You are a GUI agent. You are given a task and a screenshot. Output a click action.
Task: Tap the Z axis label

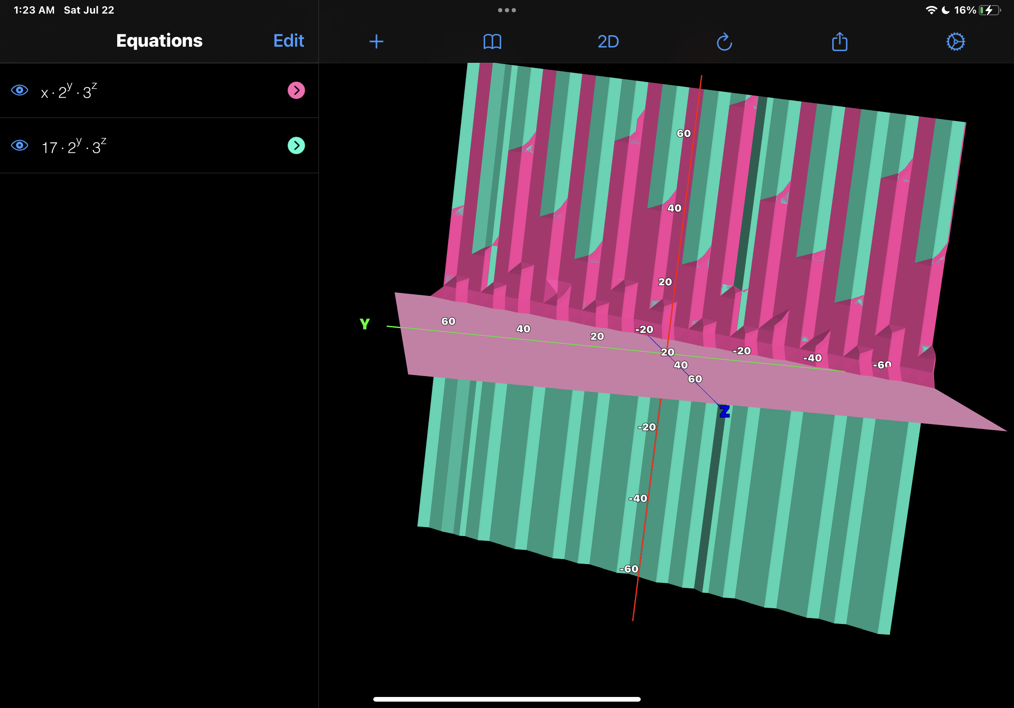click(x=724, y=412)
